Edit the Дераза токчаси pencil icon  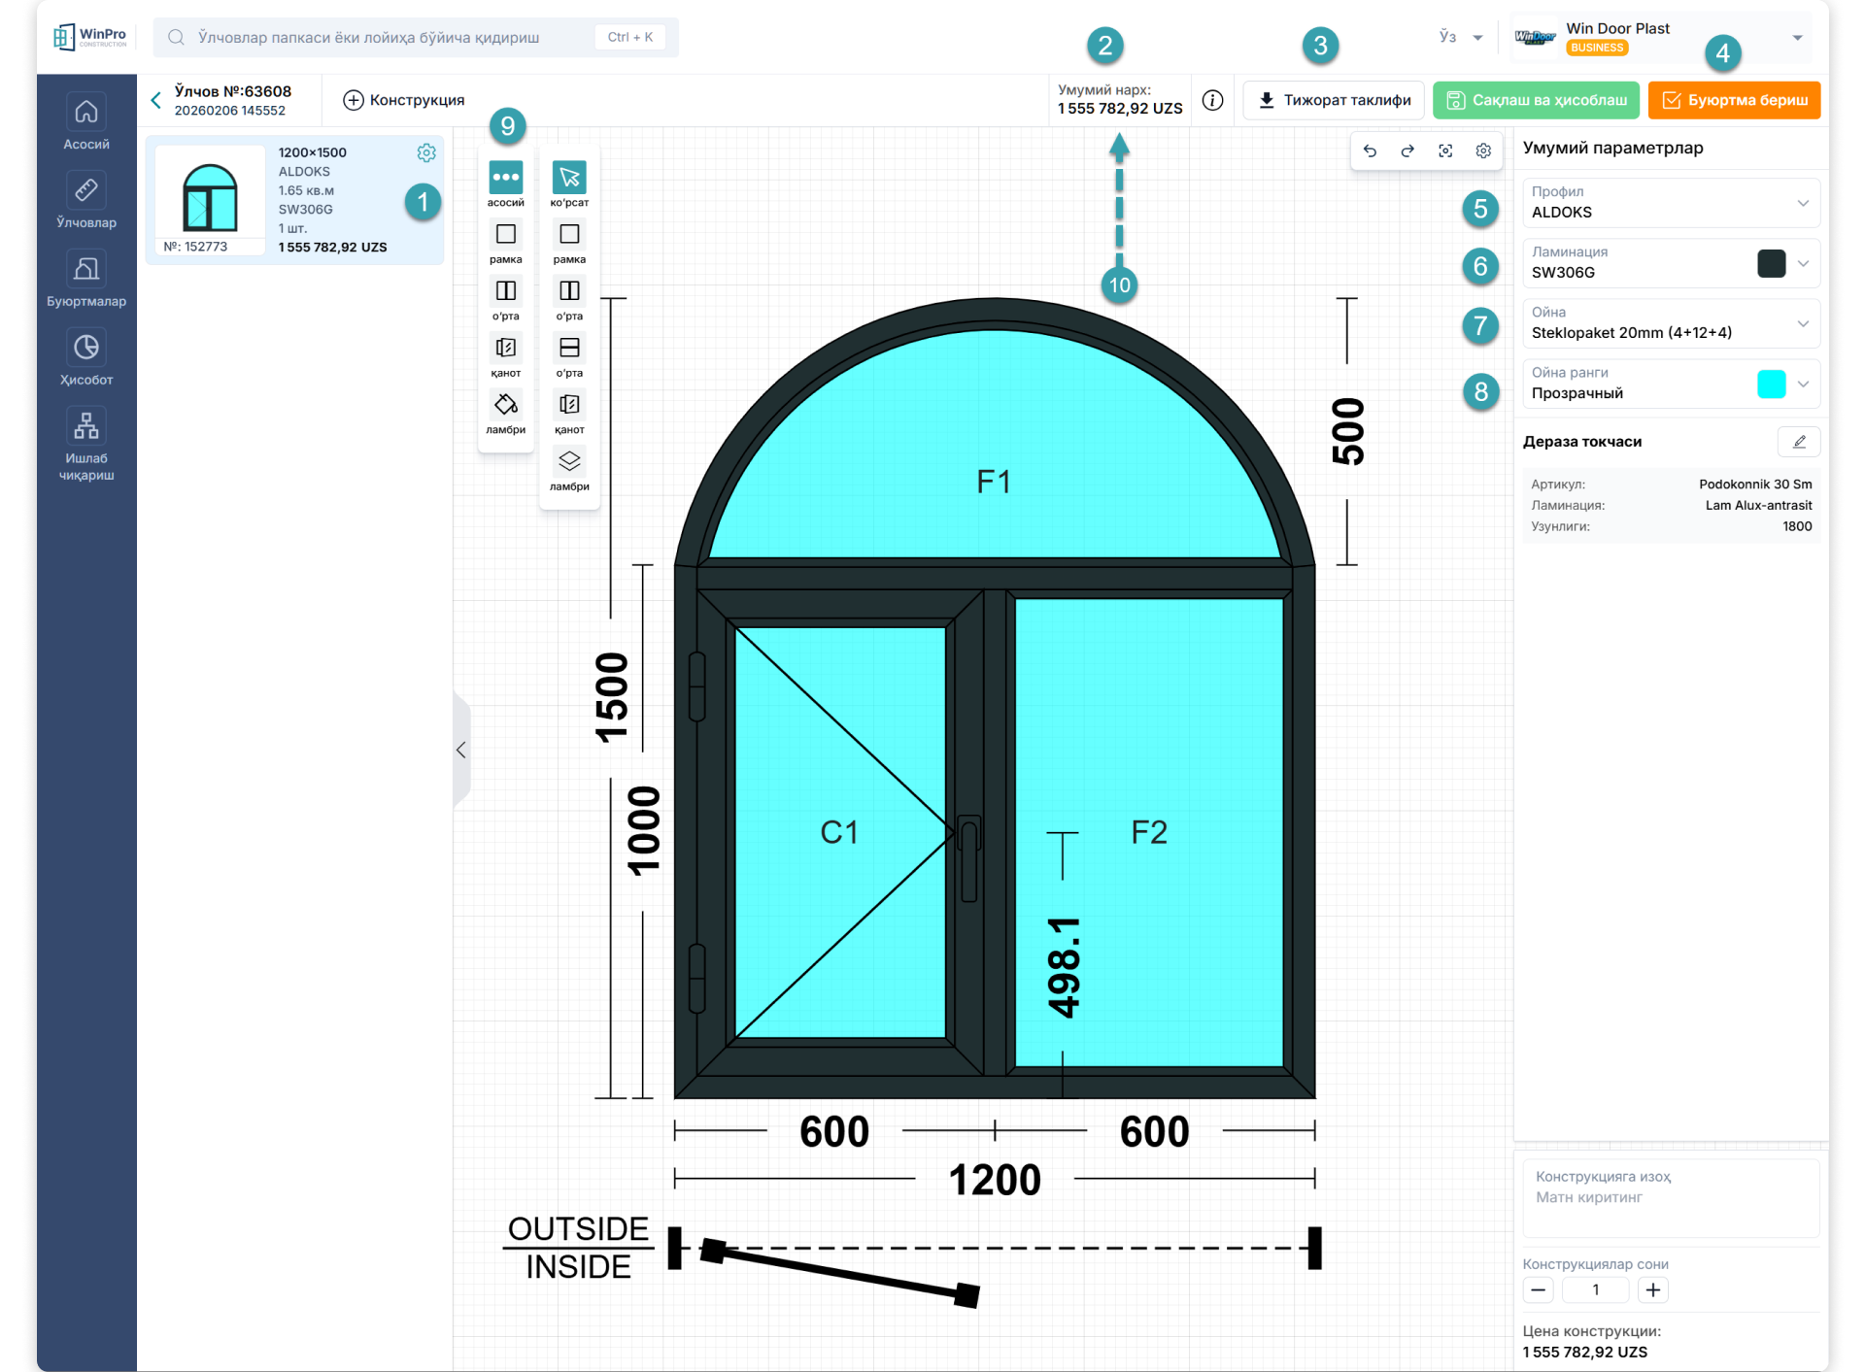coord(1799,442)
